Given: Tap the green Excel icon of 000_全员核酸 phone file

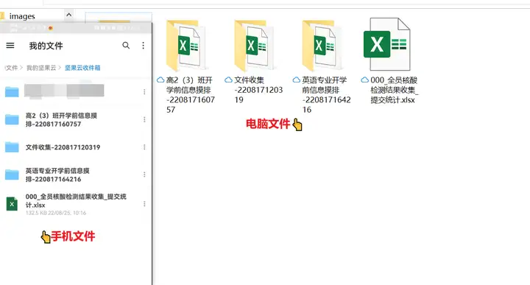Looking at the screenshot, I should (x=12, y=204).
